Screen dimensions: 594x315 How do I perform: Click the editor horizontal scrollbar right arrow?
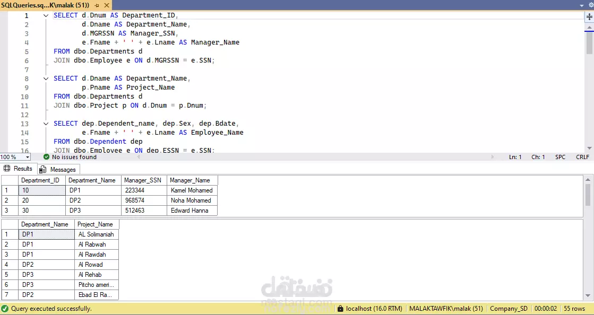pos(493,157)
